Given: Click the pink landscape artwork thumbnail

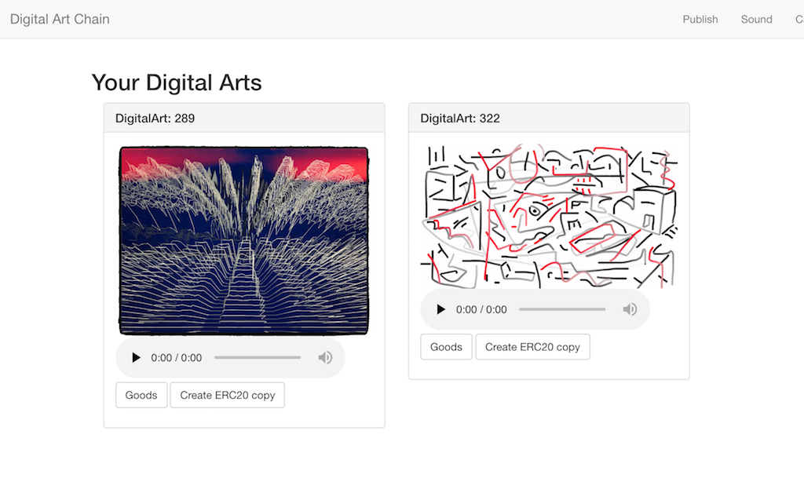Looking at the screenshot, I should 243,240.
